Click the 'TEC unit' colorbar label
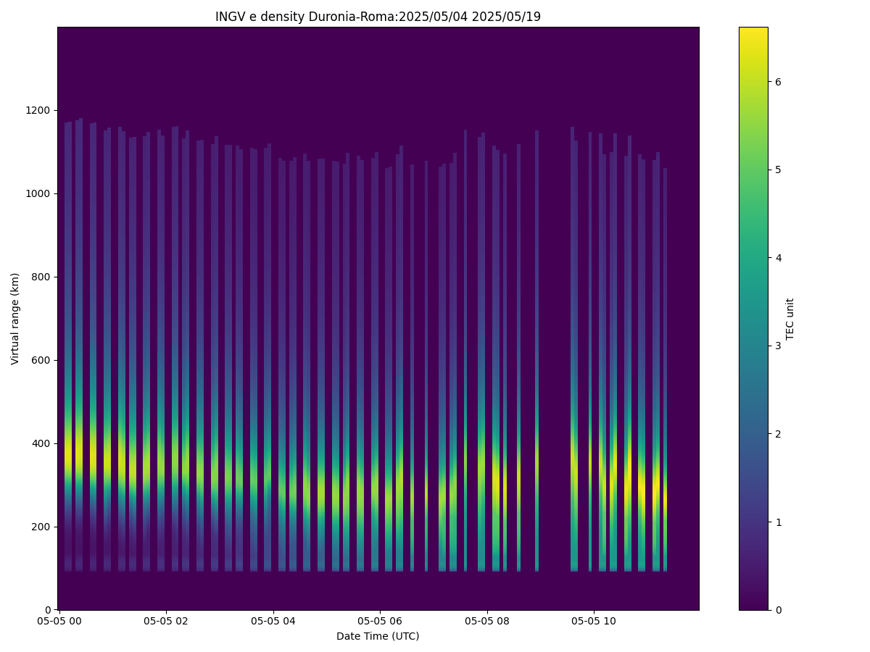This screenshot has width=870, height=652. 790,319
